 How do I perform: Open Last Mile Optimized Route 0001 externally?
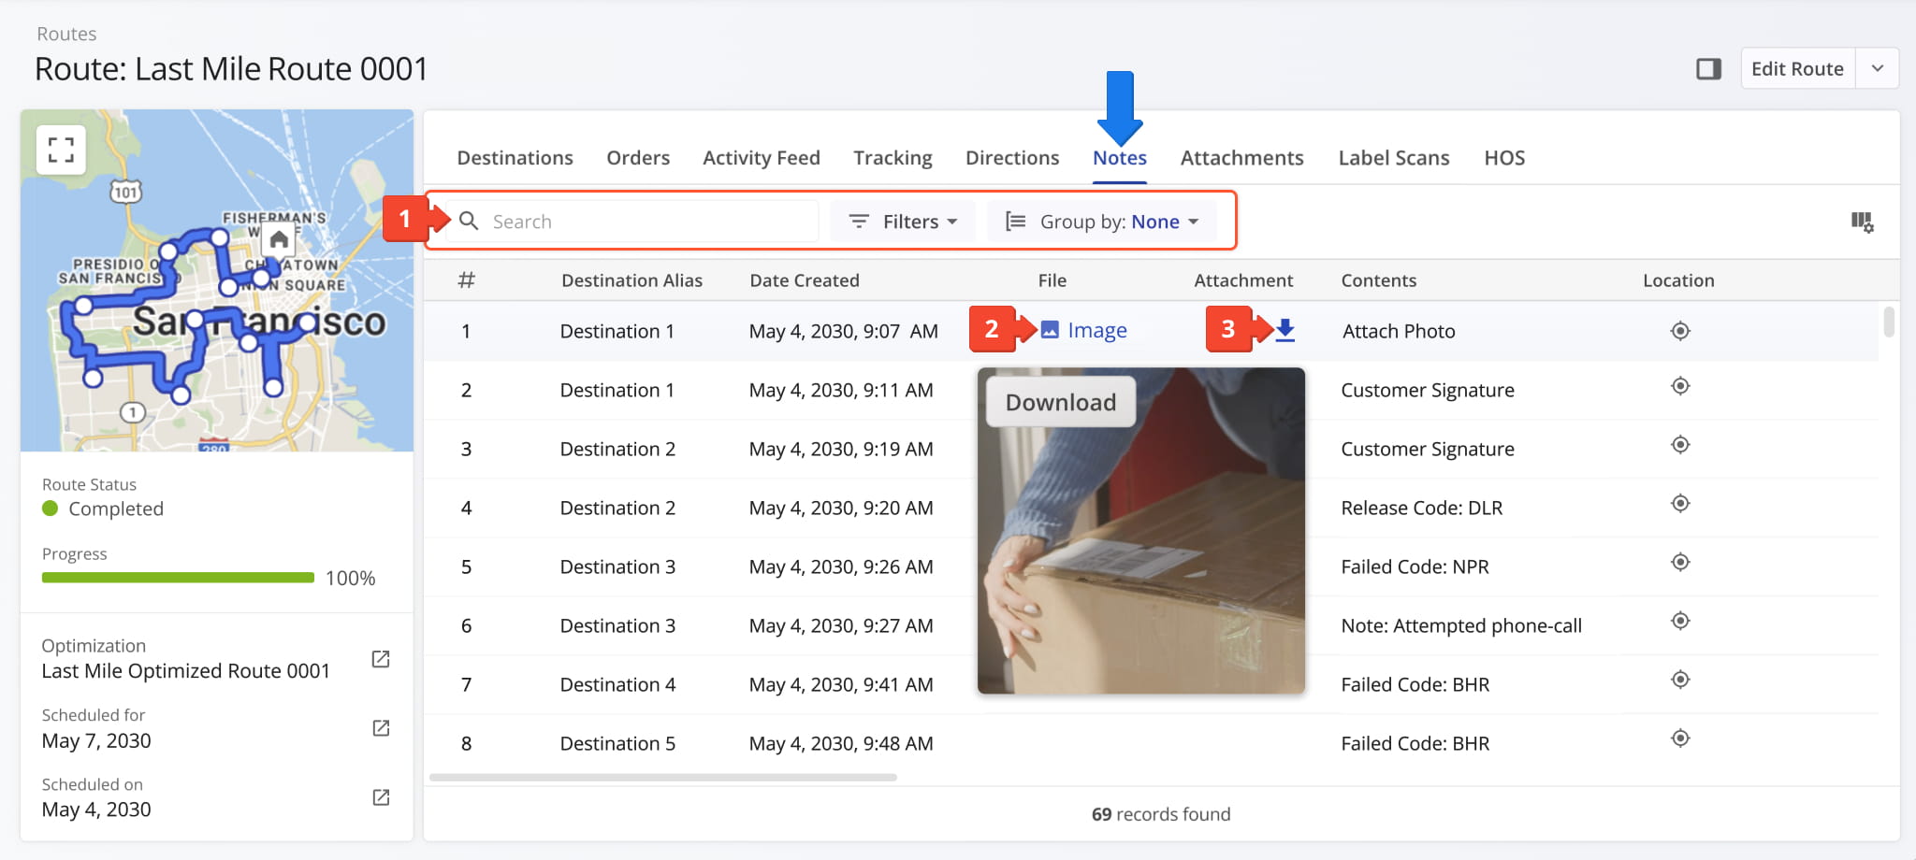click(381, 659)
